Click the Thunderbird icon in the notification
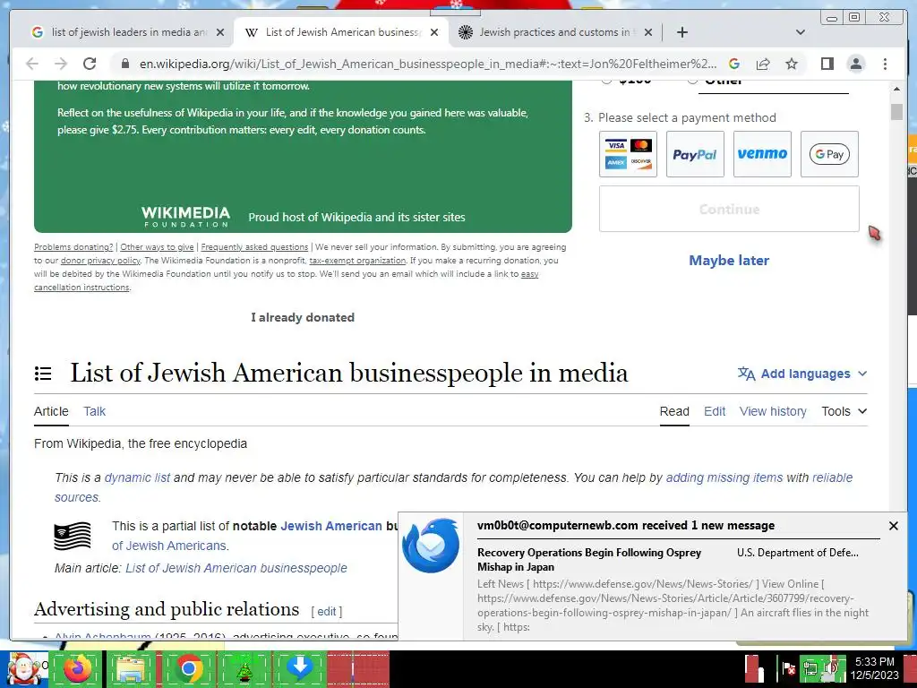Viewport: 917px width, 688px height. 431,546
